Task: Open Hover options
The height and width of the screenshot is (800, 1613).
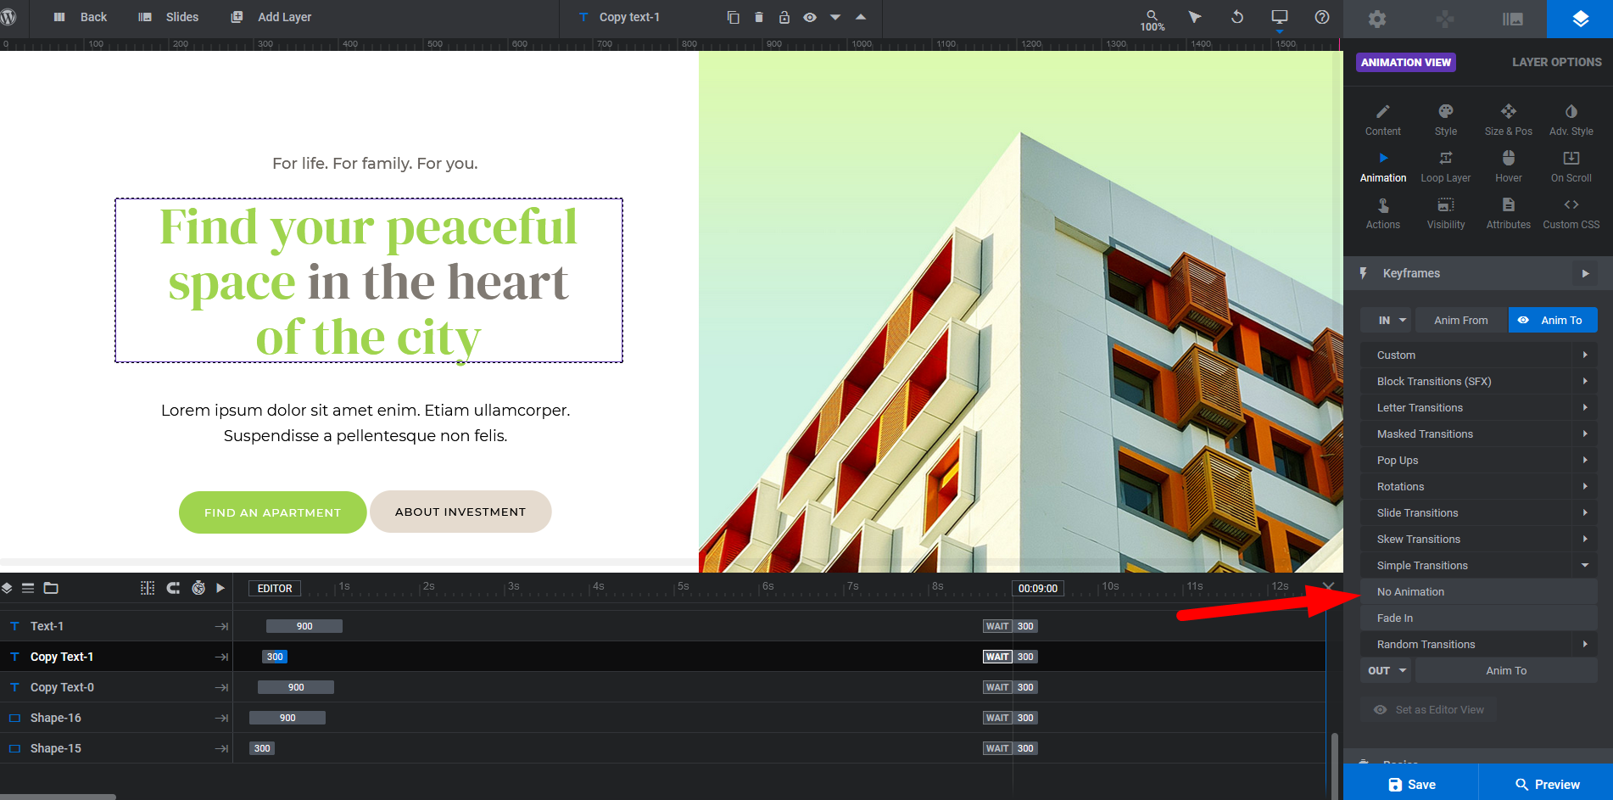Action: click(1509, 167)
